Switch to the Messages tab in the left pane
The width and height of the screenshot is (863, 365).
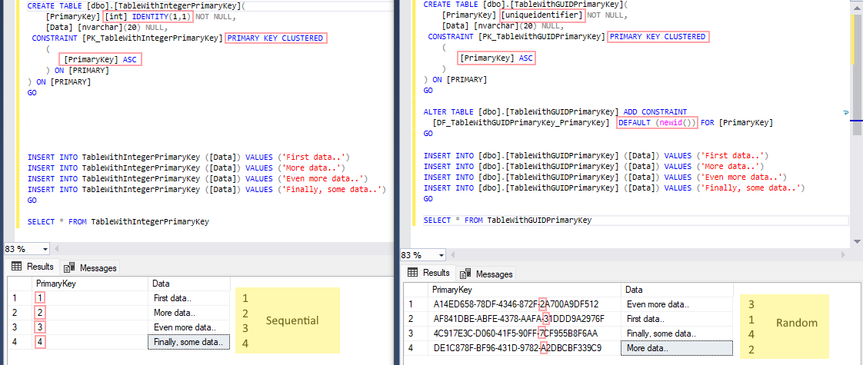point(91,267)
